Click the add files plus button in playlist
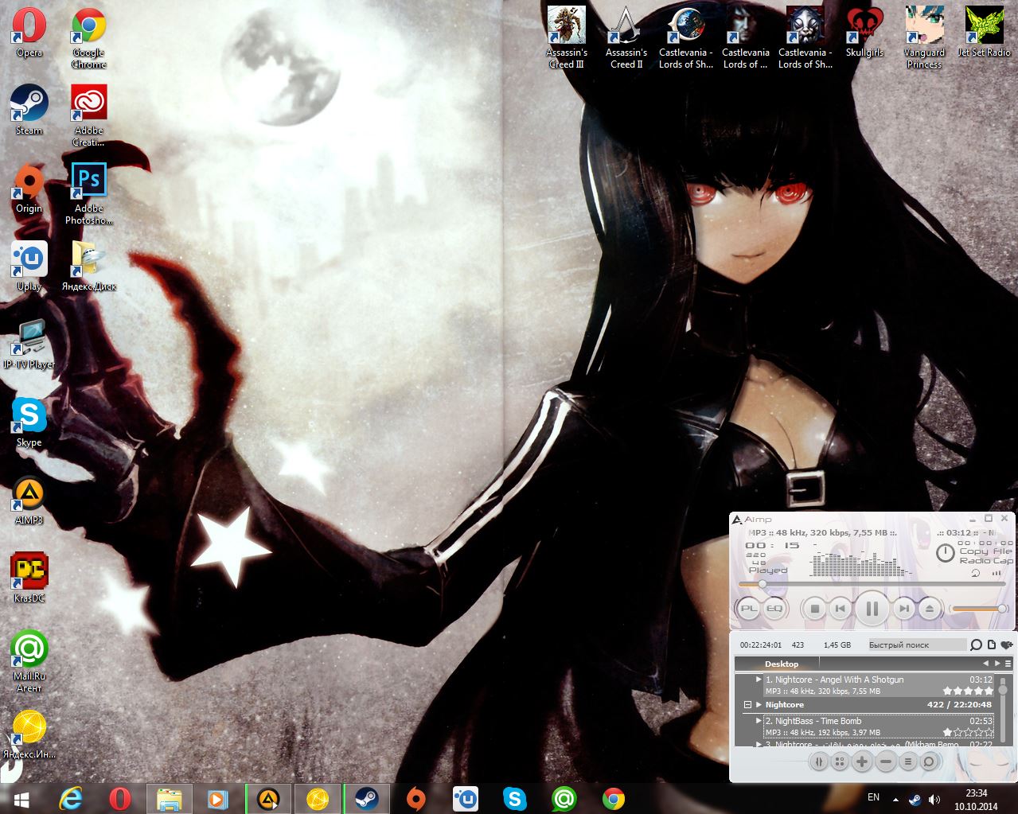This screenshot has height=814, width=1018. pos(862,761)
